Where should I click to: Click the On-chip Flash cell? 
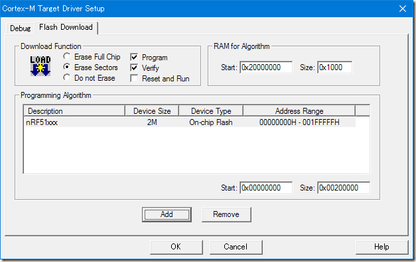[x=211, y=122]
